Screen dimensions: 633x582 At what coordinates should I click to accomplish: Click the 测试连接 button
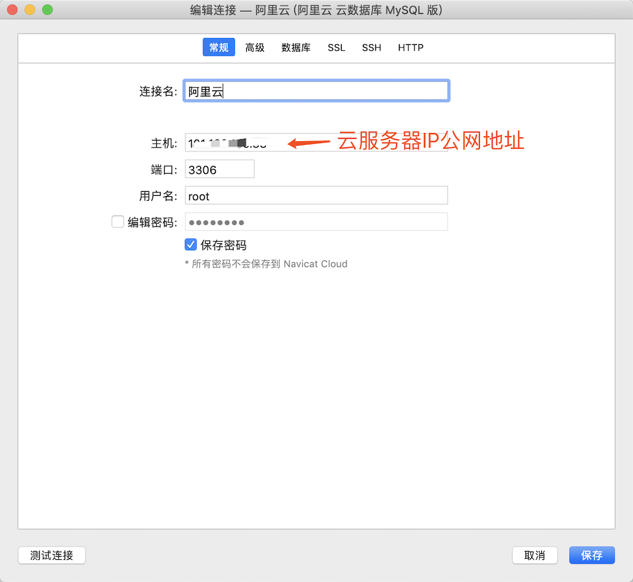tap(52, 555)
